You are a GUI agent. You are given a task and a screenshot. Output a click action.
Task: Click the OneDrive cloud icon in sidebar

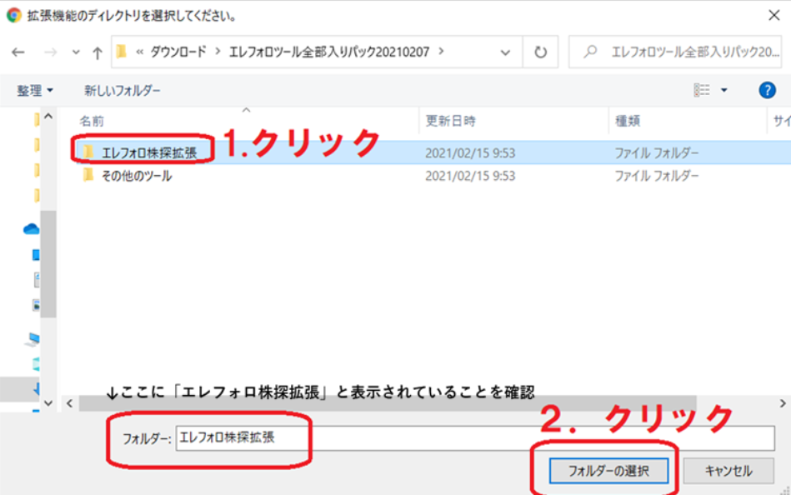tap(32, 229)
